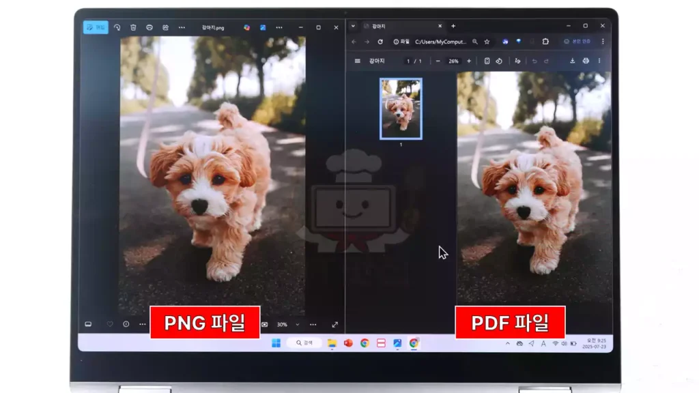Image resolution: width=699 pixels, height=393 pixels.
Task: Share the 강아지.png photo
Action: click(165, 27)
